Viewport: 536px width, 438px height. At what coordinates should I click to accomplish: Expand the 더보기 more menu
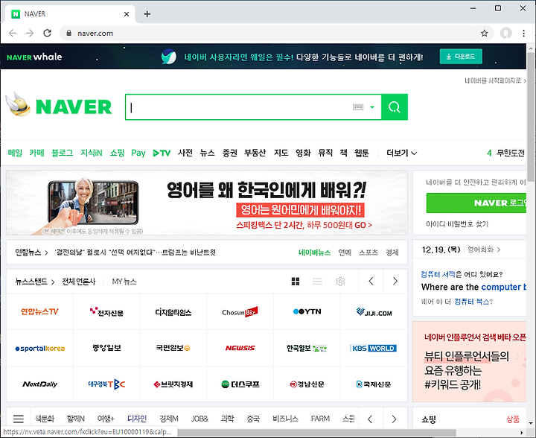pyautogui.click(x=402, y=153)
